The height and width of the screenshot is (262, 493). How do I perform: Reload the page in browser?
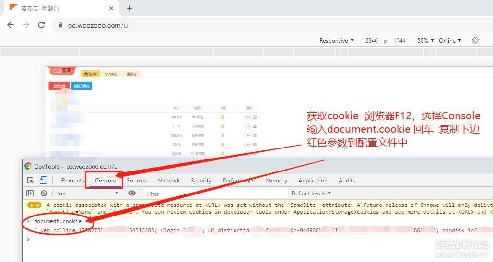[x=41, y=25]
